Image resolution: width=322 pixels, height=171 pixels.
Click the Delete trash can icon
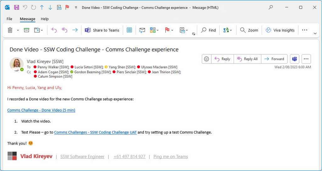[10, 30]
